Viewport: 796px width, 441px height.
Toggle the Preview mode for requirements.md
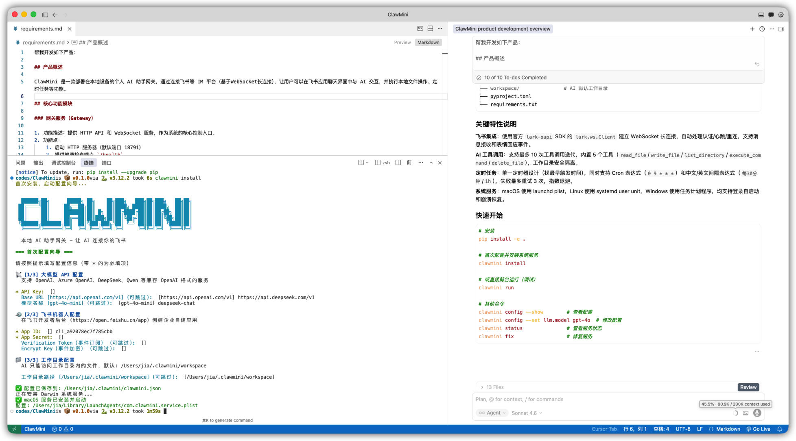(402, 42)
